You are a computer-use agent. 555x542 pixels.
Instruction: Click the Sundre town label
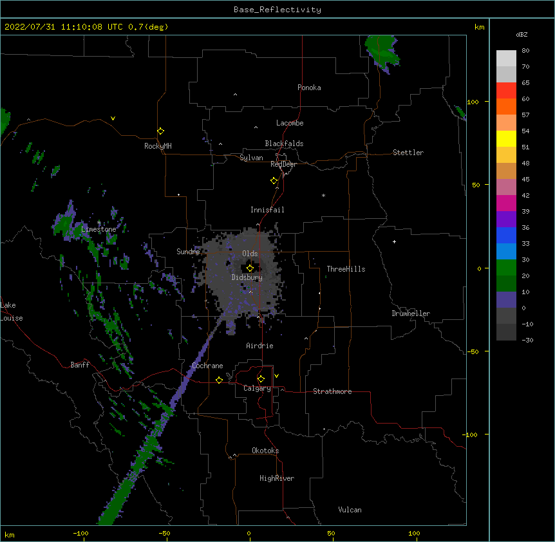pyautogui.click(x=188, y=252)
